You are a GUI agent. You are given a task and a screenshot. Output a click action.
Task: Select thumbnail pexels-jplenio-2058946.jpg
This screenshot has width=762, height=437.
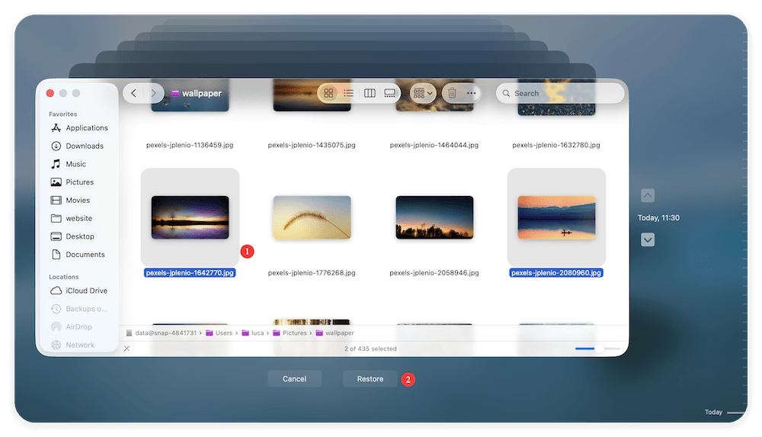pyautogui.click(x=434, y=217)
